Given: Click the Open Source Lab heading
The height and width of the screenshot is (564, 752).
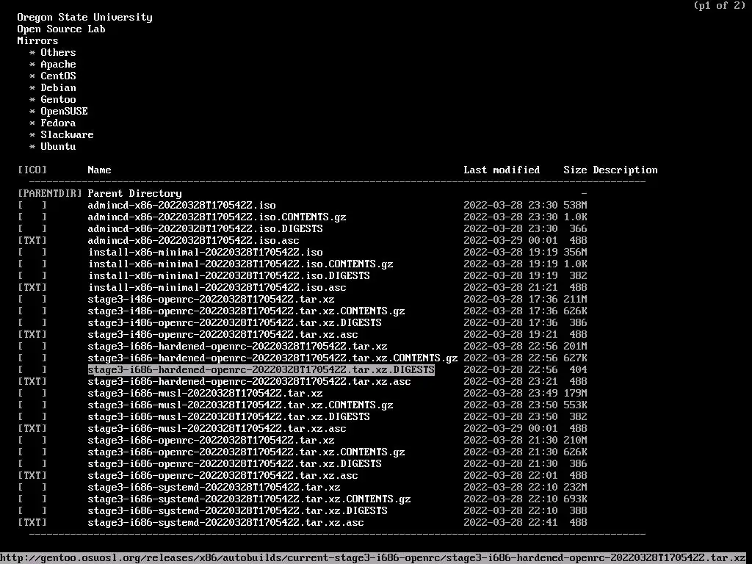Looking at the screenshot, I should (x=62, y=29).
